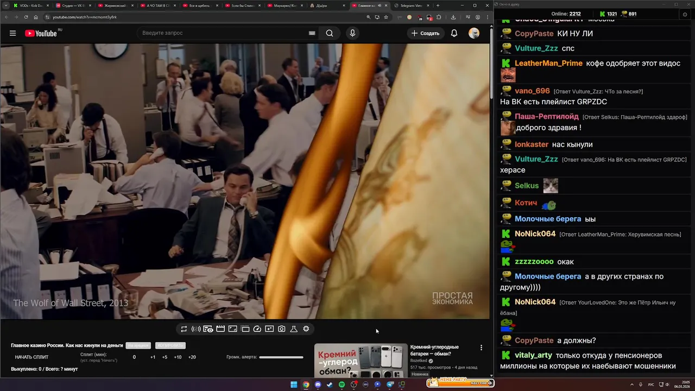
Task: Open a new Chrome tab
Action: pyautogui.click(x=438, y=5)
